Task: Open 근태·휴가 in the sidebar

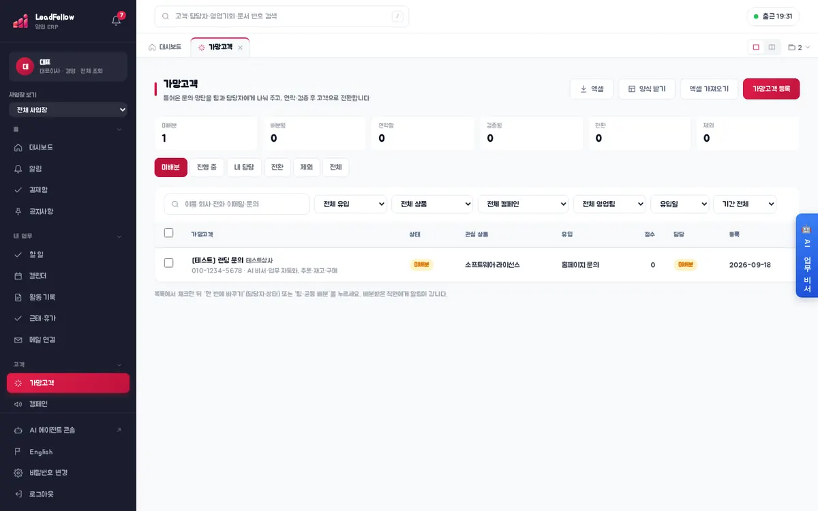Action: [68, 318]
